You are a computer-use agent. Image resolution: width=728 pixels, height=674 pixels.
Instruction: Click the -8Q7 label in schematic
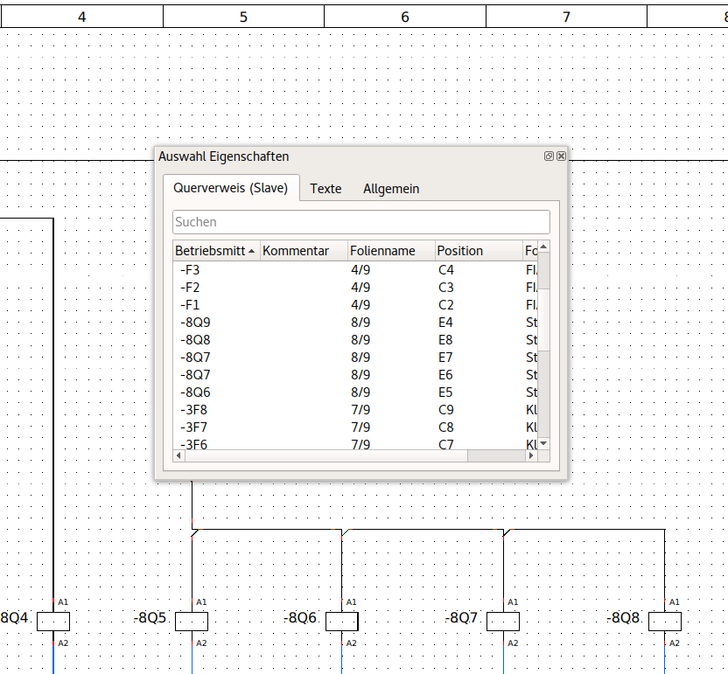click(461, 618)
